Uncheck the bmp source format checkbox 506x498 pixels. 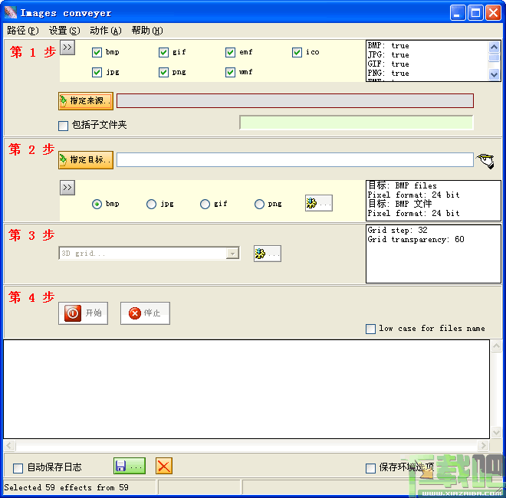(97, 52)
